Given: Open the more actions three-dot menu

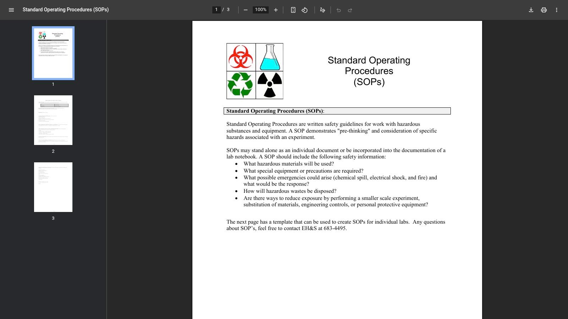Looking at the screenshot, I should click(557, 10).
